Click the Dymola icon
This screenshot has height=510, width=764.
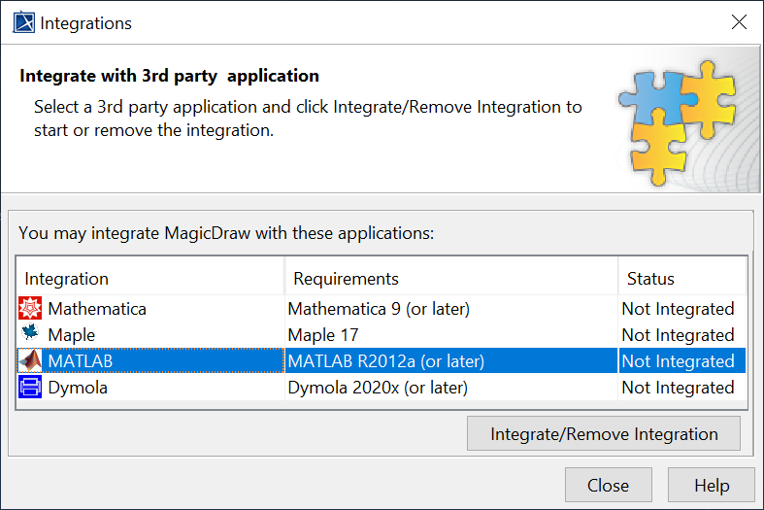(30, 388)
